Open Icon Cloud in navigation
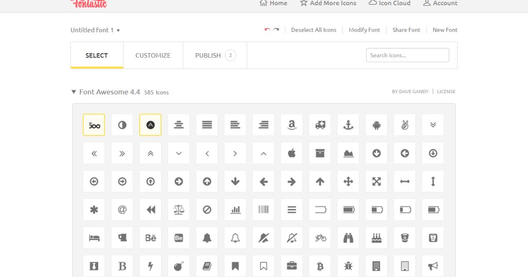This screenshot has height=277, width=528. pyautogui.click(x=389, y=3)
